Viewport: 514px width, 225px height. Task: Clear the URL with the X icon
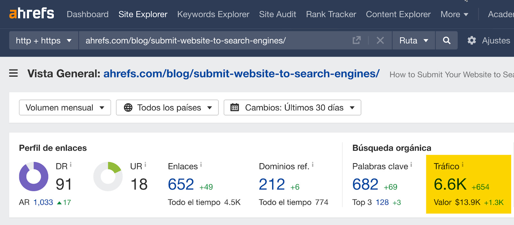tap(380, 40)
